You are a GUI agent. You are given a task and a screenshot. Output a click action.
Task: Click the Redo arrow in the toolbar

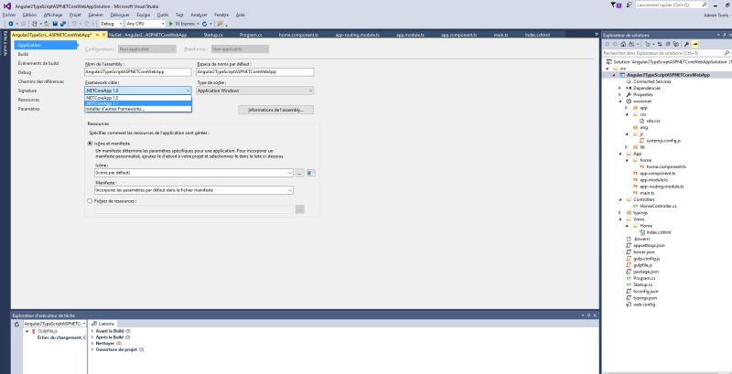[x=86, y=23]
